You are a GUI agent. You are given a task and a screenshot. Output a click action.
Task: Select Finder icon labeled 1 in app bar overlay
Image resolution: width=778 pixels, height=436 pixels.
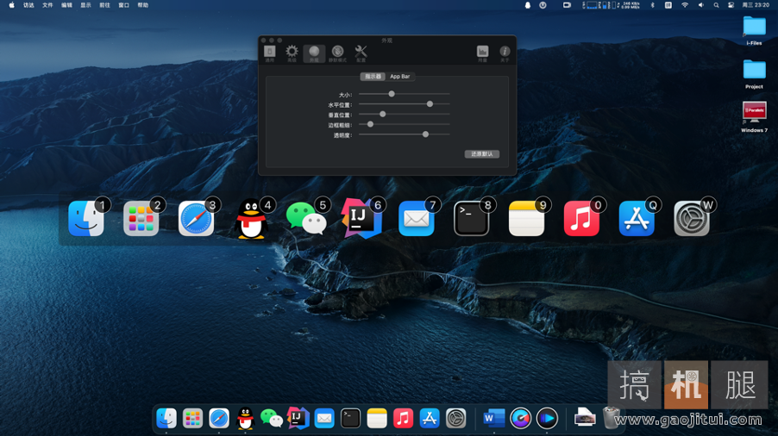pos(86,219)
